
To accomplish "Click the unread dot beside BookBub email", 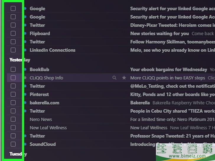I will tap(25, 69).
